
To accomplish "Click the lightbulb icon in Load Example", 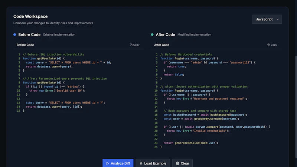I will click(x=141, y=163).
